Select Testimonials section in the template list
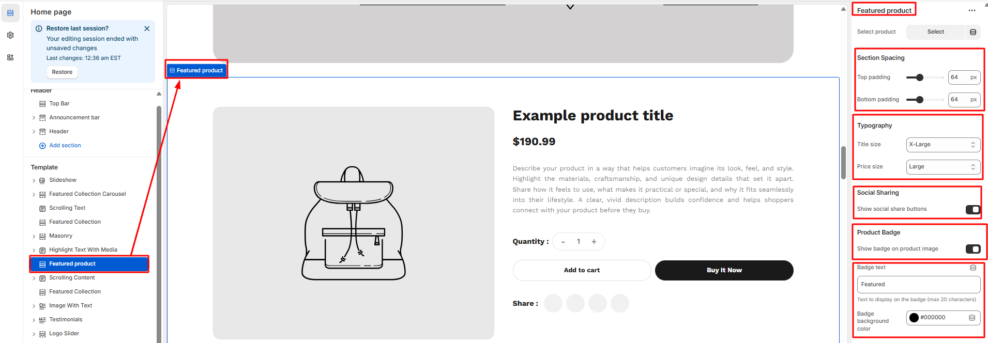The width and height of the screenshot is (988, 343). [66, 320]
